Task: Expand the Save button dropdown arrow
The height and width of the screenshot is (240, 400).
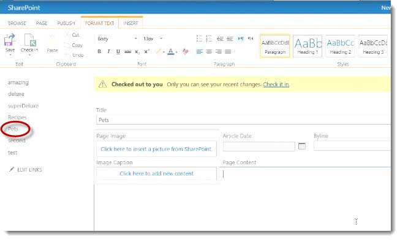Action: [x=10, y=54]
